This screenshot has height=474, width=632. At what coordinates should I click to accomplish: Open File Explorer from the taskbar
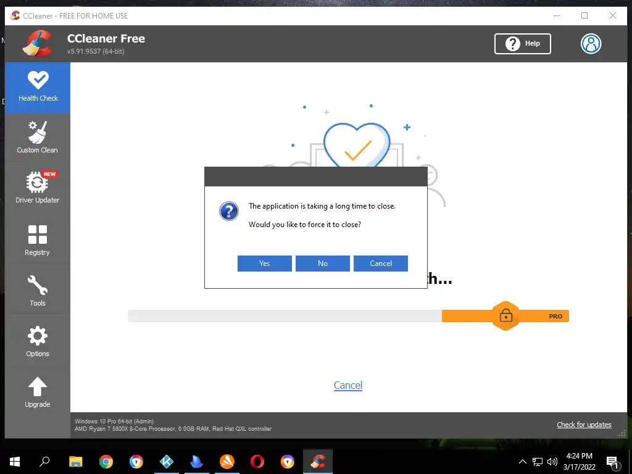tap(75, 462)
